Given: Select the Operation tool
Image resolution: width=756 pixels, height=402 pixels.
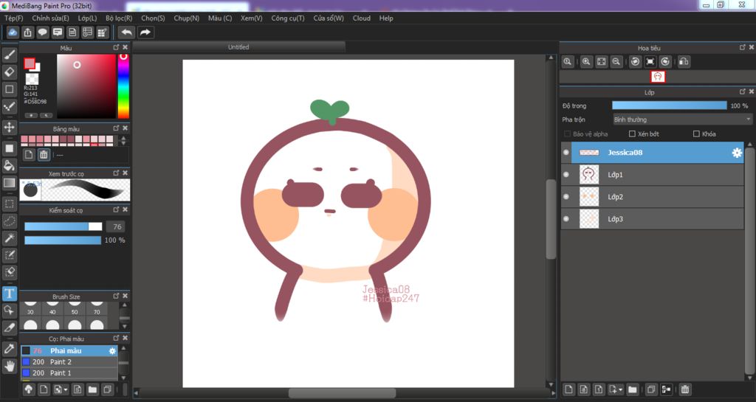Looking at the screenshot, I should pyautogui.click(x=9, y=311).
